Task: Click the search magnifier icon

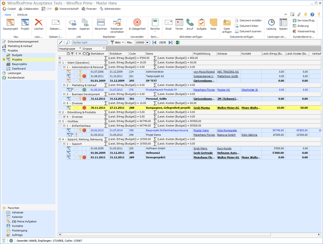Action: click(68, 42)
